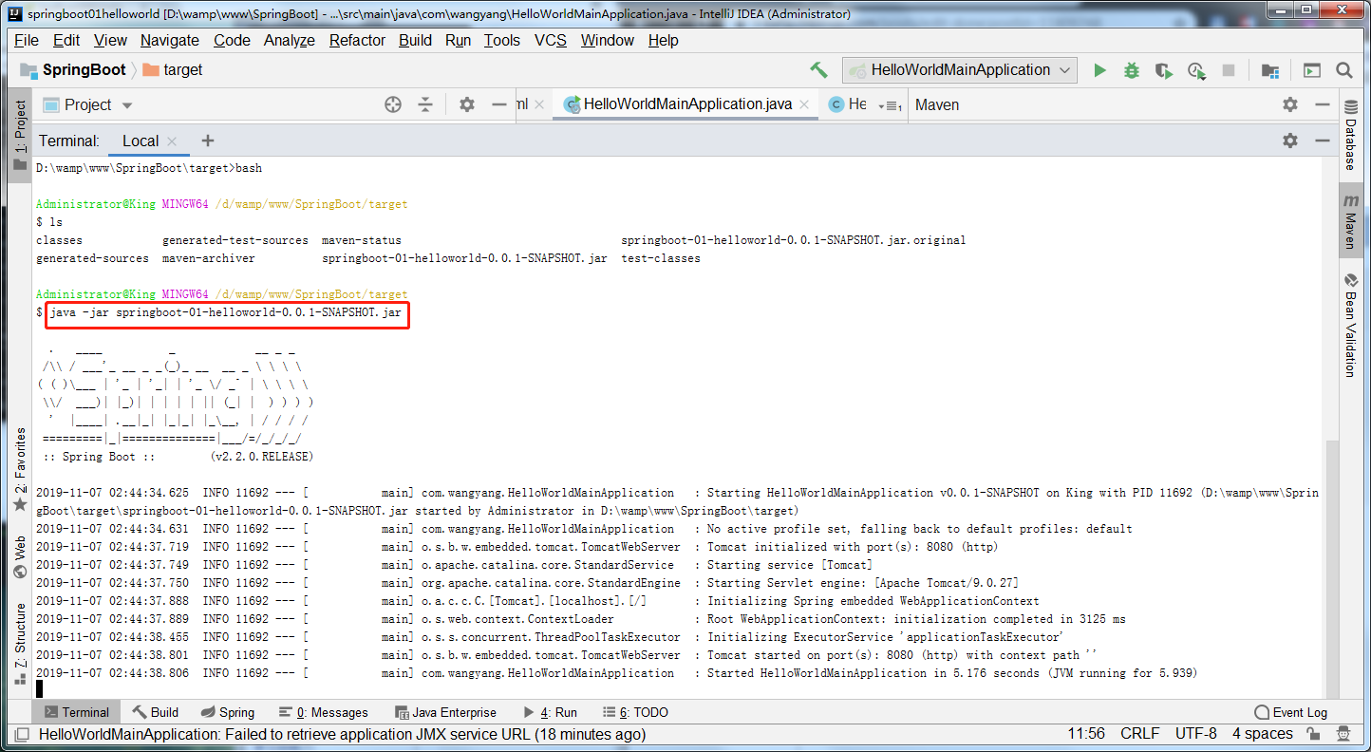
Task: Open the Java Enterprise tool window tab
Action: coord(445,712)
